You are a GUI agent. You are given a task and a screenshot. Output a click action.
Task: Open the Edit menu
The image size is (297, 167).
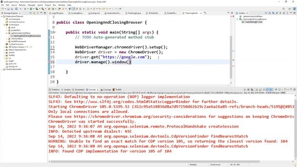click(x=7, y=5)
